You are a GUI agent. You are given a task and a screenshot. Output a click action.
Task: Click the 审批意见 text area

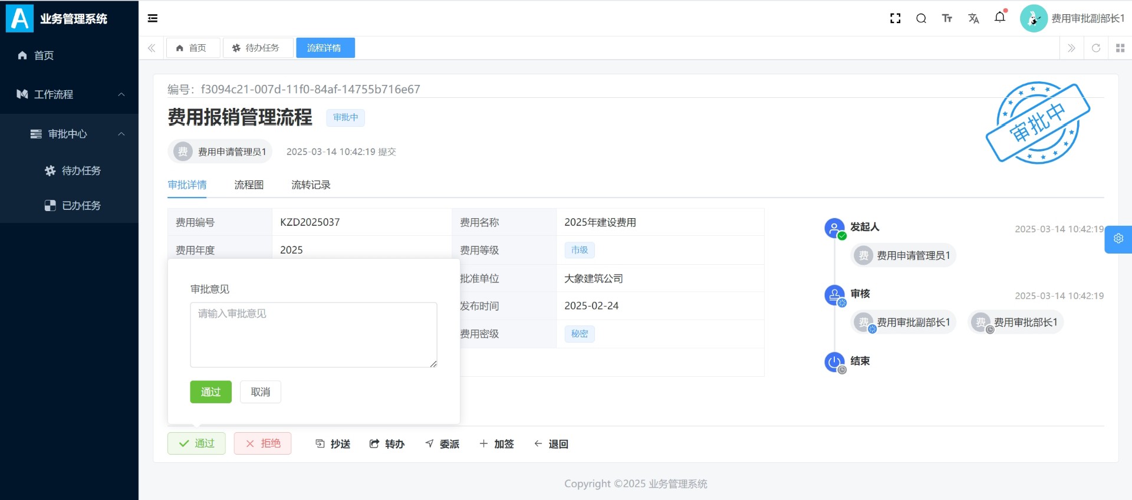coord(313,334)
